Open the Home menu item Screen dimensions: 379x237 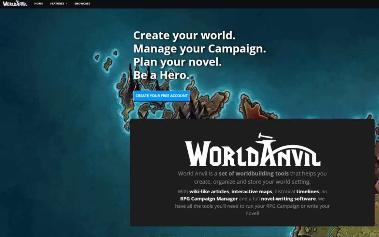click(38, 4)
